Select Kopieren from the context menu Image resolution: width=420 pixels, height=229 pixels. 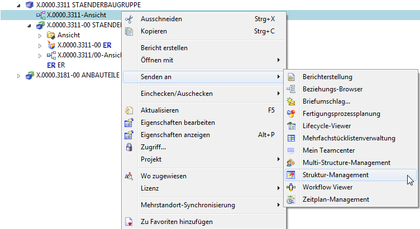coord(154,31)
